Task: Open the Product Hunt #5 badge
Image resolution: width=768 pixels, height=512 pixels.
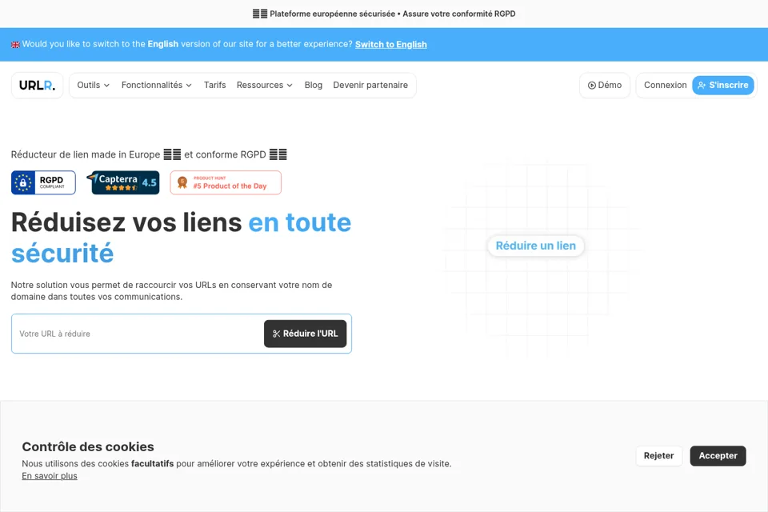Action: (x=226, y=182)
